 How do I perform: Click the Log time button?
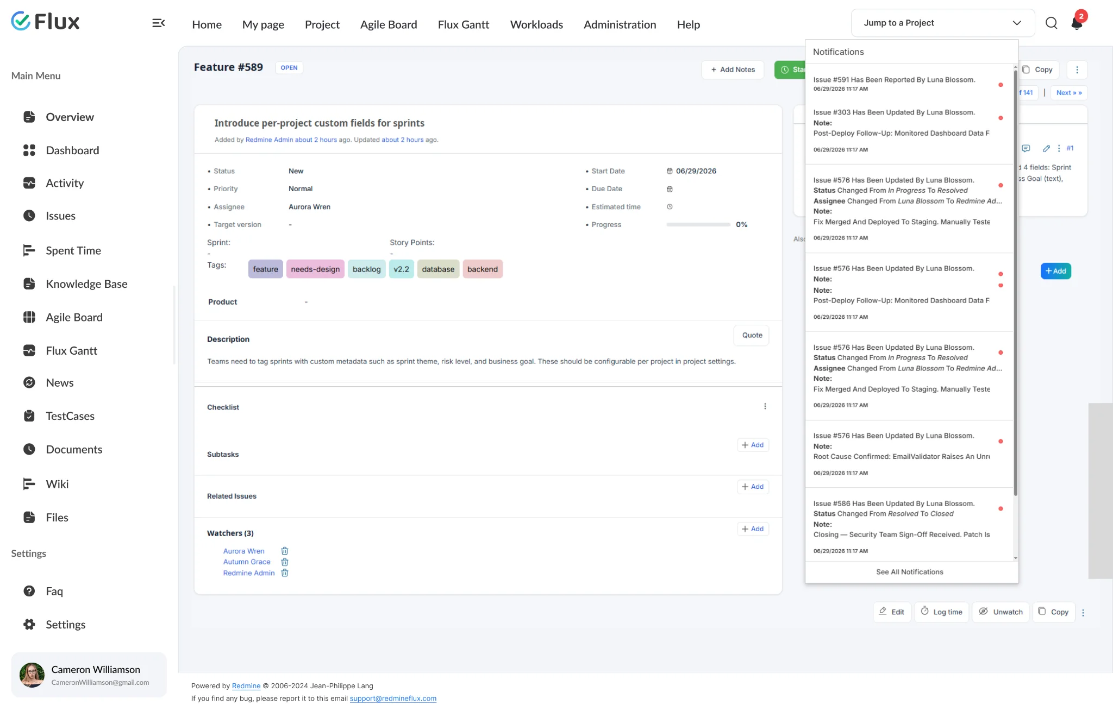click(941, 612)
